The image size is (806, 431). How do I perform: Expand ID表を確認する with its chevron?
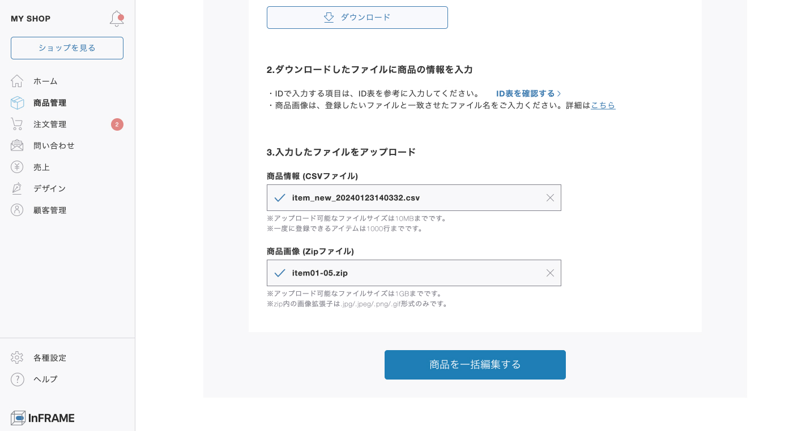click(528, 93)
